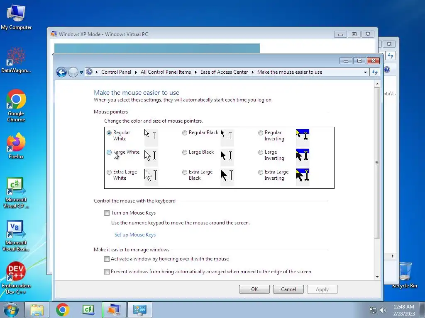Switch to Control Panel taskbar item
The height and width of the screenshot is (318, 425).
pyautogui.click(x=140, y=310)
